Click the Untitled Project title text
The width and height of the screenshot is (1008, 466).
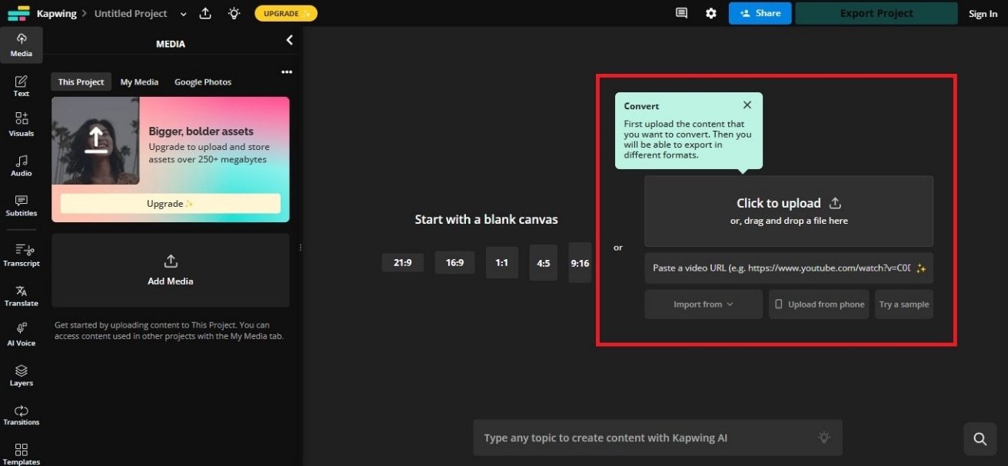pos(131,14)
